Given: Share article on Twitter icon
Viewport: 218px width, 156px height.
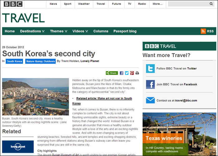Looking at the screenshot, I should click(127, 73).
